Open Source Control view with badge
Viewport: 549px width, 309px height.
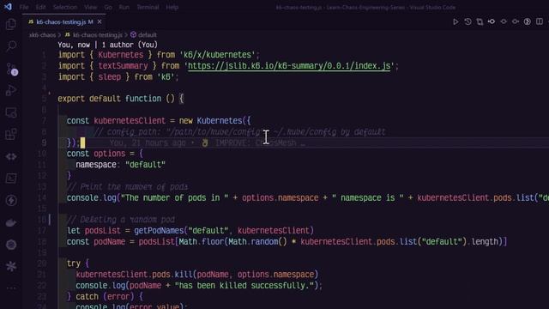11,69
